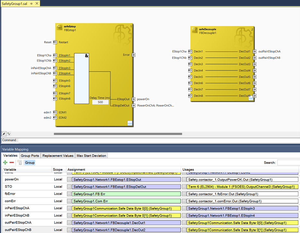
Task: Click the edit tool icon below the canvas
Action: (x=4, y=134)
